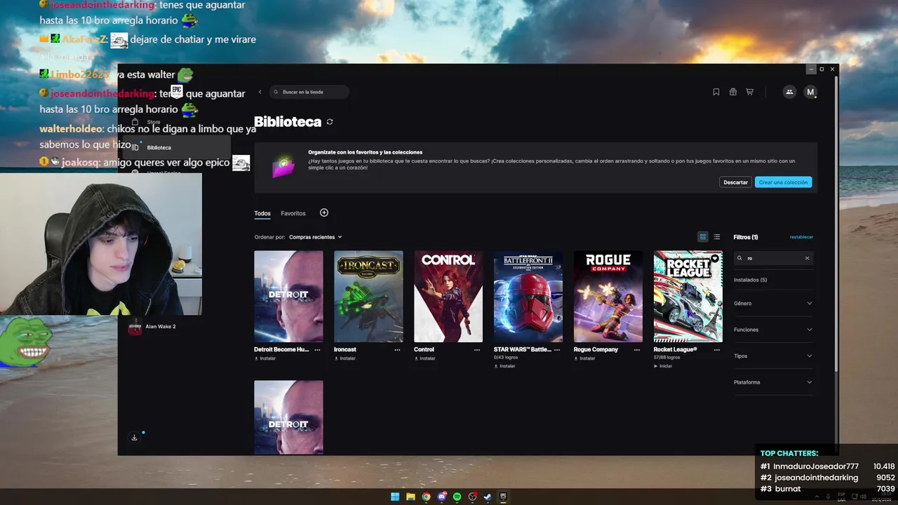
Task: Open the second-row Detroit cover
Action: [x=288, y=417]
